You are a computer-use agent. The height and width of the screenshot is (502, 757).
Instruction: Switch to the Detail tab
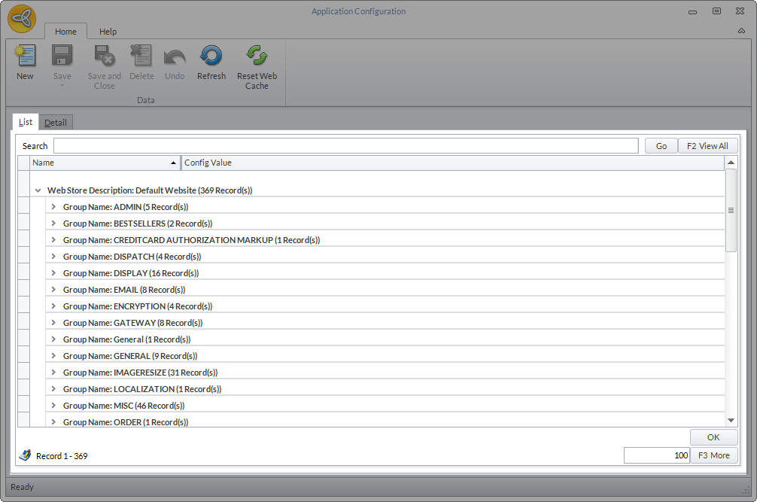click(x=56, y=123)
